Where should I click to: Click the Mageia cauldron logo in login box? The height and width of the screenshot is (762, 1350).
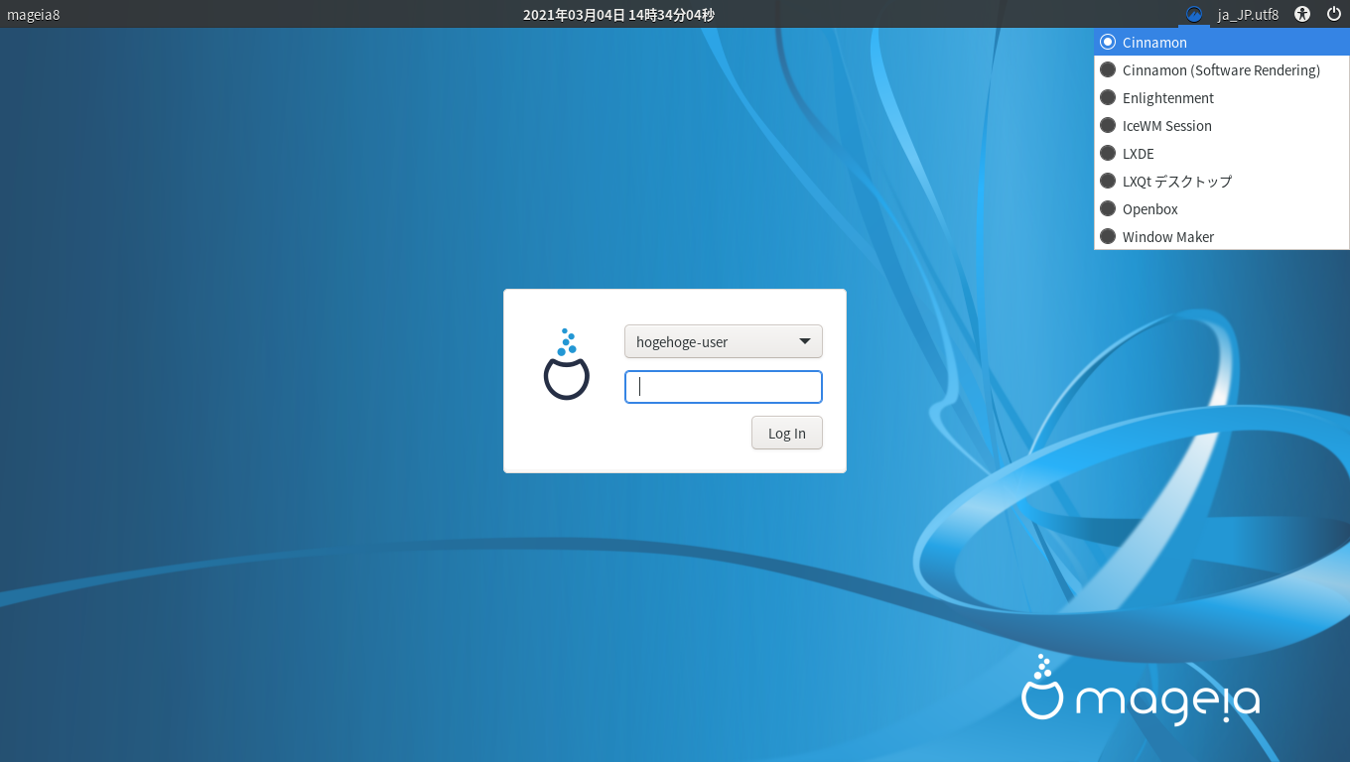(567, 364)
